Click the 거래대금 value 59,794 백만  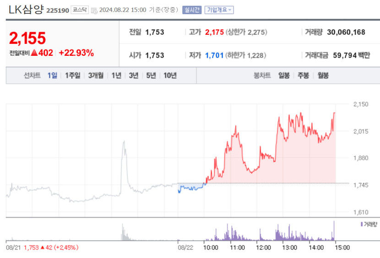pyautogui.click(x=352, y=55)
